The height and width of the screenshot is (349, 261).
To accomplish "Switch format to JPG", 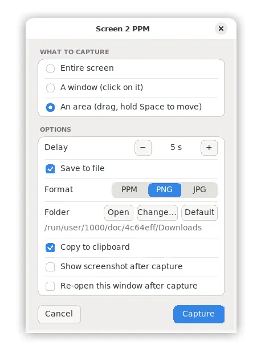I will [x=199, y=190].
